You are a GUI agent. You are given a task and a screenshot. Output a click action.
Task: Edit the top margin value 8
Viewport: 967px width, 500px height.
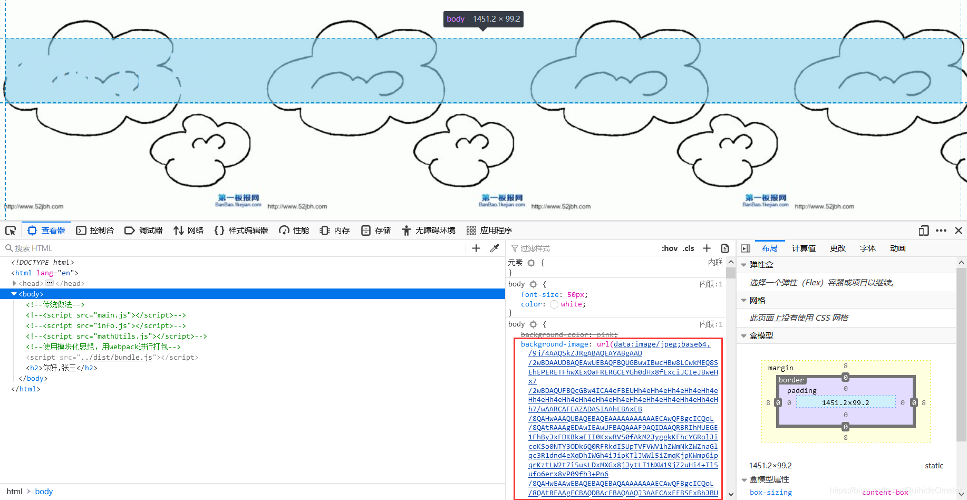pyautogui.click(x=846, y=366)
